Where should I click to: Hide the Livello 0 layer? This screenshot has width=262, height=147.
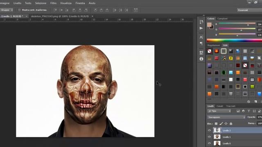tap(209, 143)
